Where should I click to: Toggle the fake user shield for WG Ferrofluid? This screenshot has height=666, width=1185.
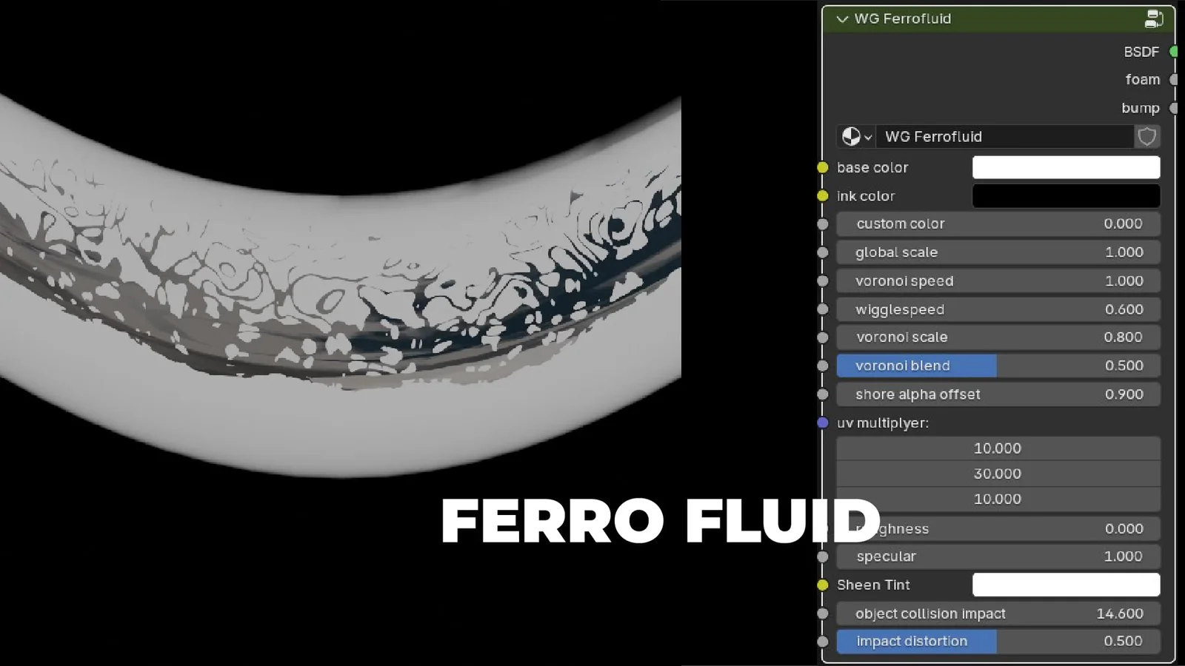pos(1146,137)
